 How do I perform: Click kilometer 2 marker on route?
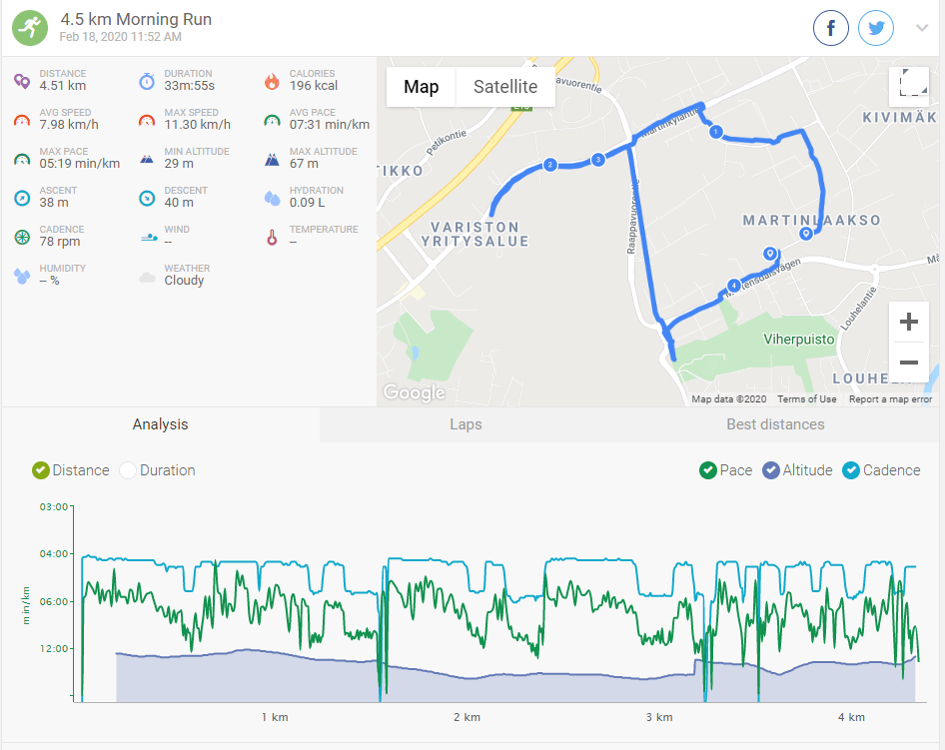coord(549,165)
